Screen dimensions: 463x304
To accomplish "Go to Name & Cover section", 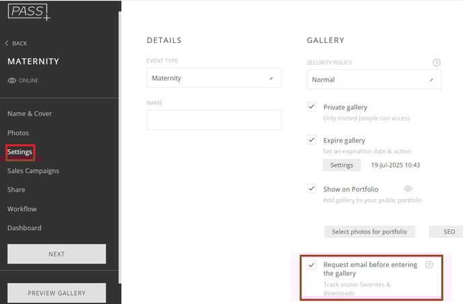I will 30,114.
